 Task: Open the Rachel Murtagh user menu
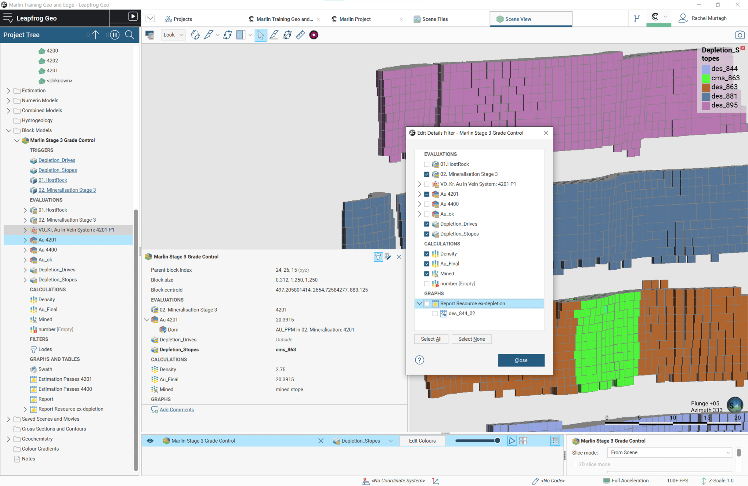point(702,18)
